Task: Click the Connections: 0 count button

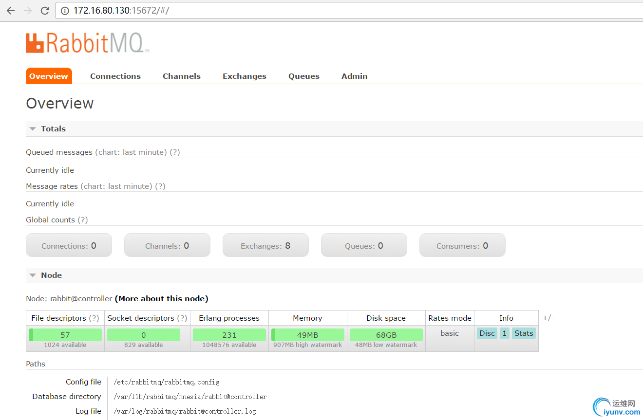Action: tap(69, 245)
